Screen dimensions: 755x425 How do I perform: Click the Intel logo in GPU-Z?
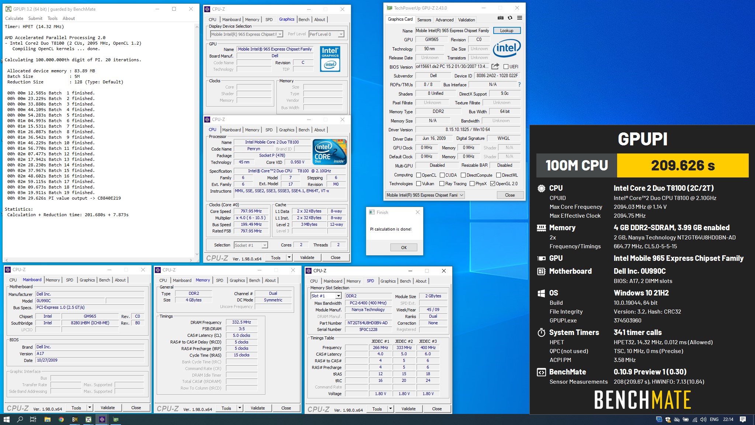(507, 48)
